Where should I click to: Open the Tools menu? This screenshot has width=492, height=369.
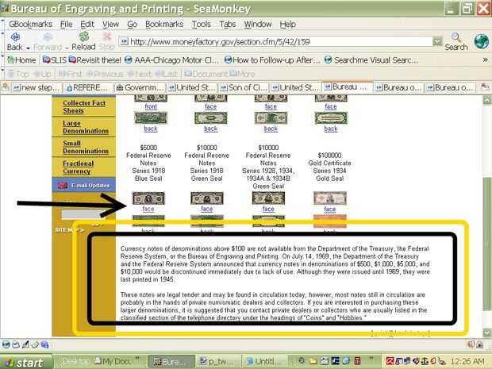pyautogui.click(x=201, y=24)
